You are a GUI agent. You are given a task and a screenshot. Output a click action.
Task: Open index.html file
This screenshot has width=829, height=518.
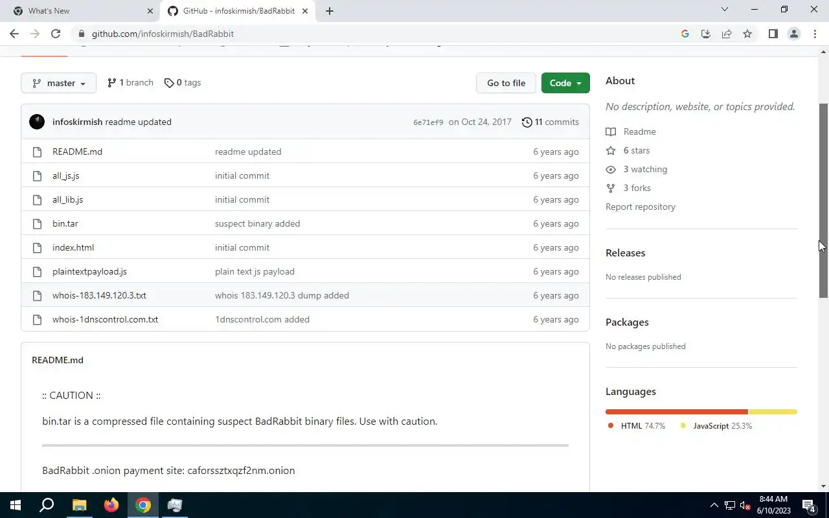[x=73, y=247]
